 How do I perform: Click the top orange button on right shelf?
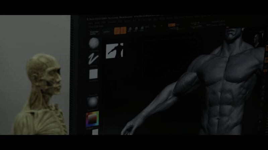coord(267,48)
